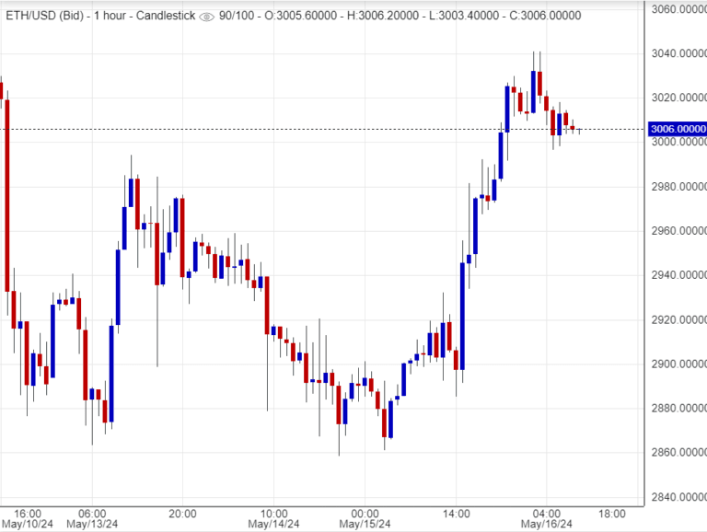Select the current price tag 3006.00000
707x532 pixels.
[677, 130]
